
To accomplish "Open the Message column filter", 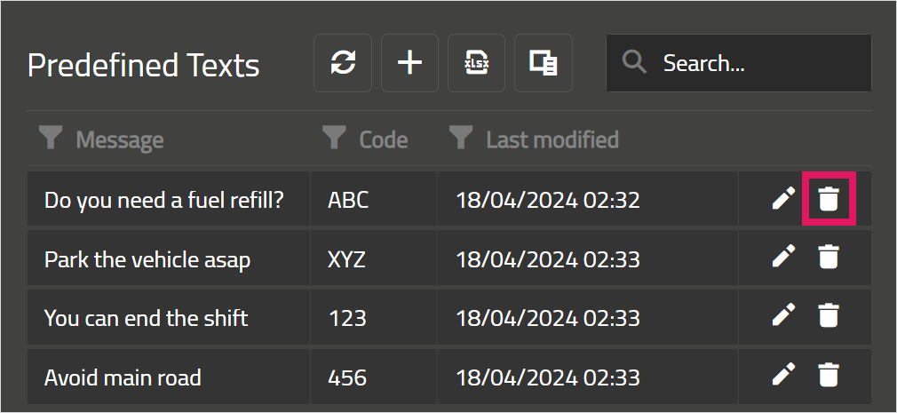I will [51, 139].
